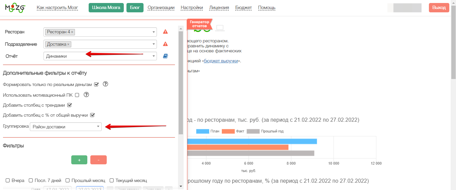The width and height of the screenshot is (456, 190).
Task: Open help for Использовать мотивационный ПК
Action: coord(86,95)
